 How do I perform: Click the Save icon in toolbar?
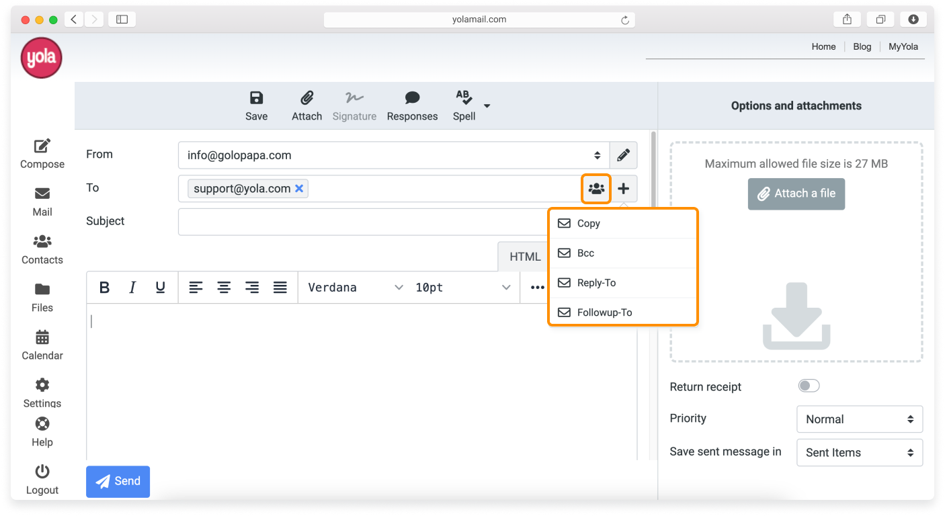(x=256, y=99)
